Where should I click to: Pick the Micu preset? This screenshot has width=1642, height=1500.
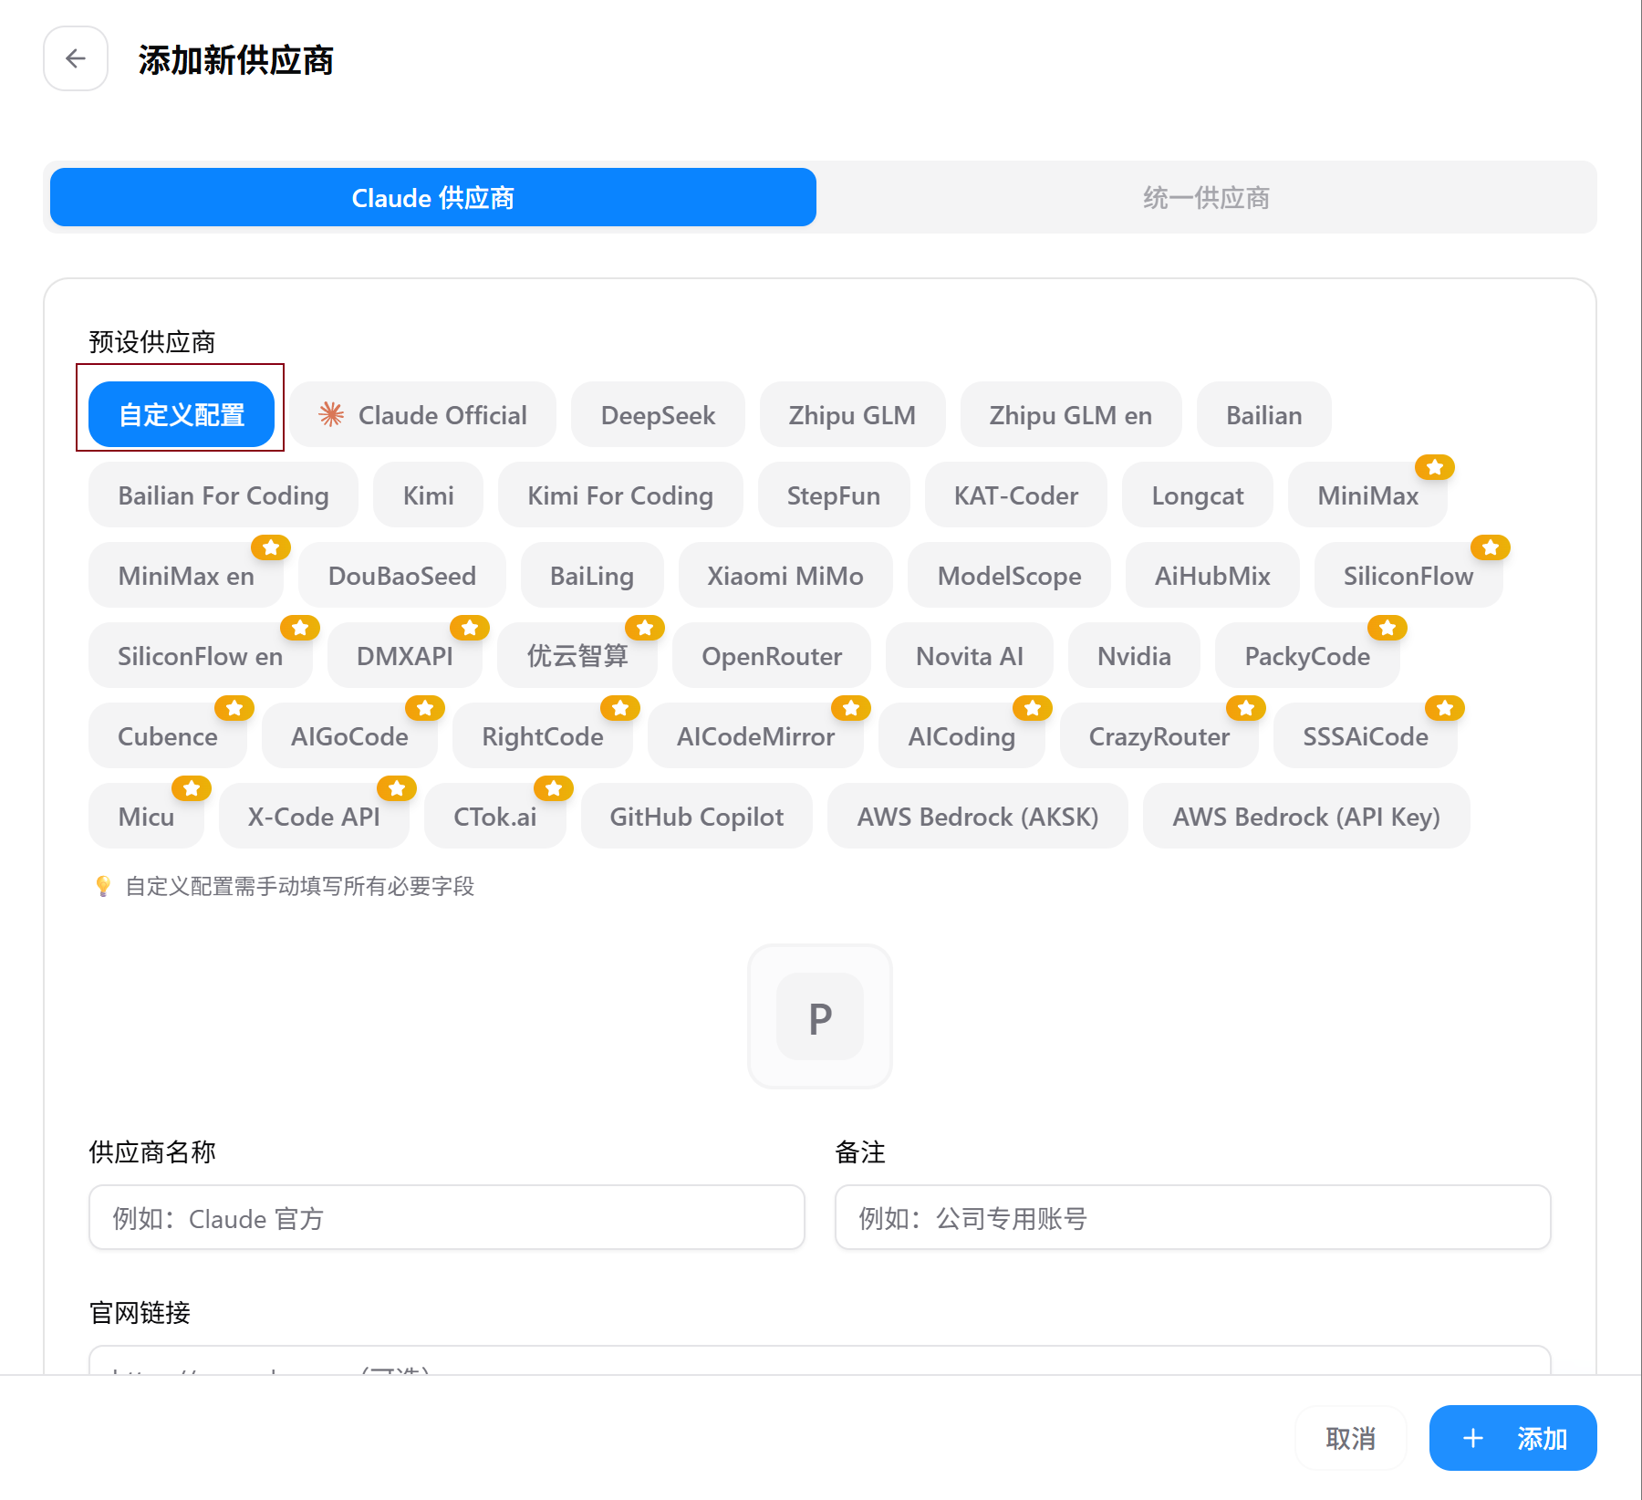click(x=146, y=817)
